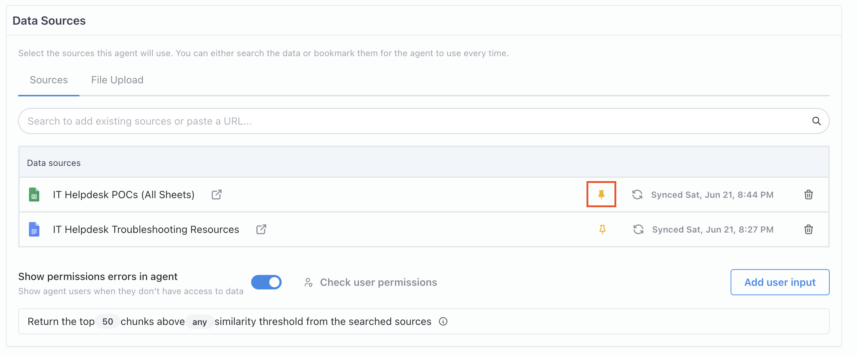Image resolution: width=858 pixels, height=355 pixels.
Task: Click the search magnifier icon
Action: click(x=816, y=121)
